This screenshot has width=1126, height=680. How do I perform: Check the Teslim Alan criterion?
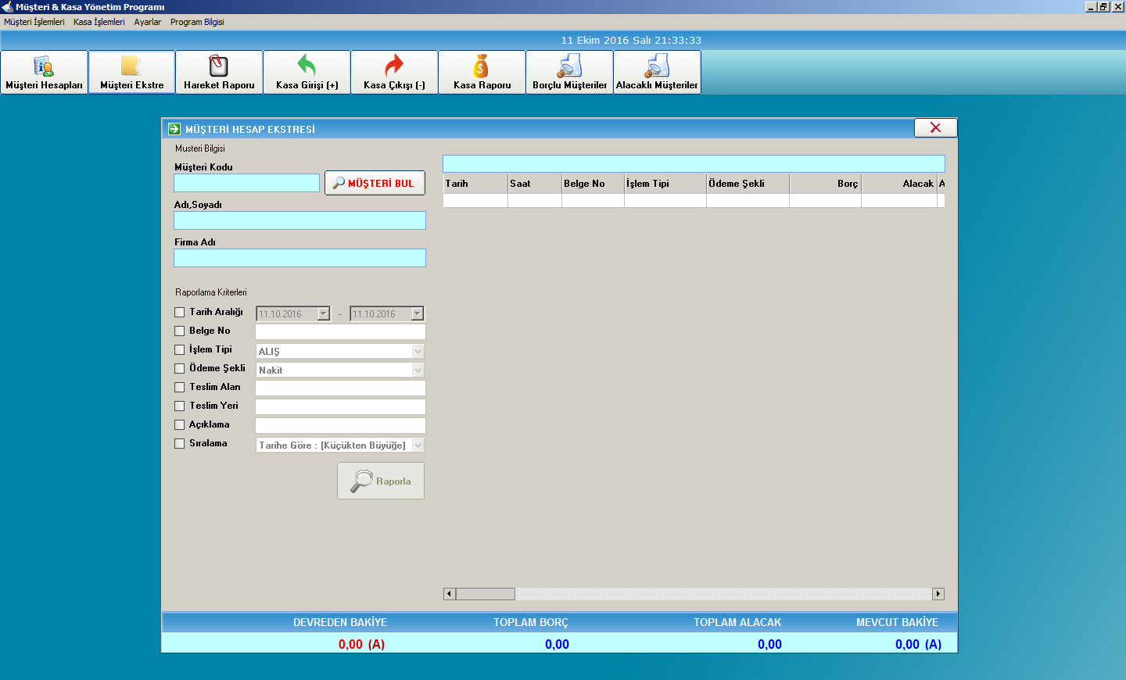[x=179, y=387]
